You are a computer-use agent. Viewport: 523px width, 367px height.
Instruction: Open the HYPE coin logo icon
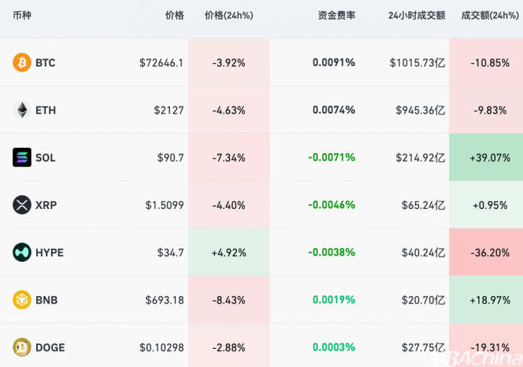pos(22,252)
